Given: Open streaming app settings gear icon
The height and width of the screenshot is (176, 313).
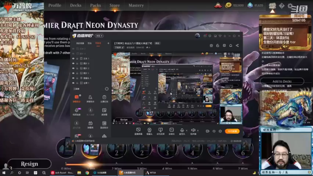Looking at the screenshot, I should tap(220, 131).
